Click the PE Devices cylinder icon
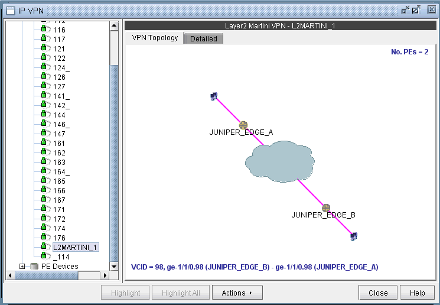 point(34,266)
